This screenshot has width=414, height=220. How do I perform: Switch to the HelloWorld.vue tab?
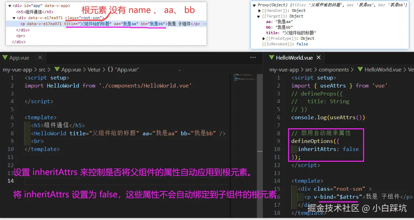tap(294, 58)
